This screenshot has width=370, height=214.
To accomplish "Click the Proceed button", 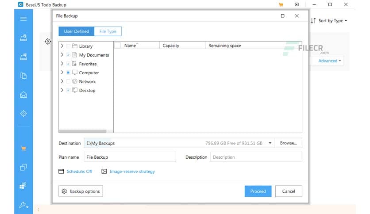I will 258,191.
